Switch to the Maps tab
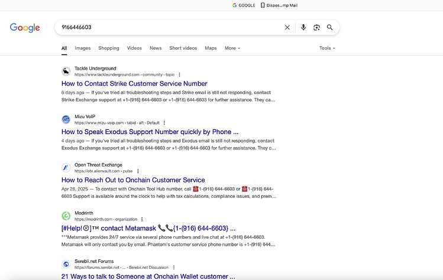 pyautogui.click(x=211, y=48)
